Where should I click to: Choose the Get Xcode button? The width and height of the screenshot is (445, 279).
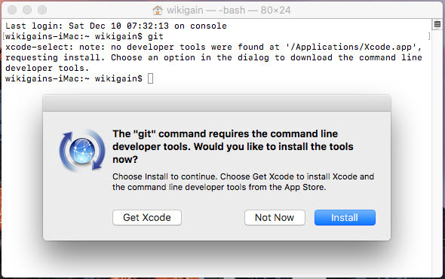147,217
